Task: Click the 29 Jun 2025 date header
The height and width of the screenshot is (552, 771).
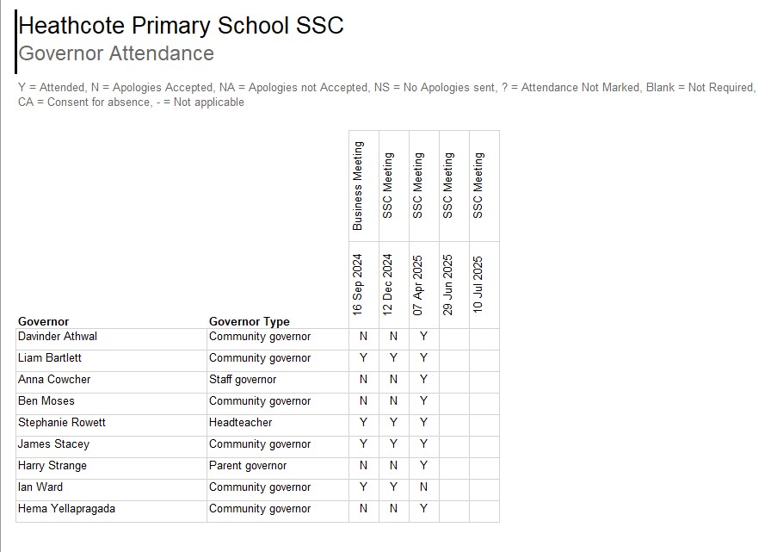Action: coord(449,284)
